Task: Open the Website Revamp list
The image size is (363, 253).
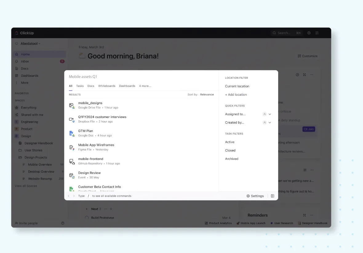Action: pos(40,179)
